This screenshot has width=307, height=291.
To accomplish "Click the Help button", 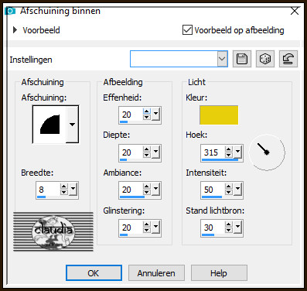I will pyautogui.click(x=219, y=272).
